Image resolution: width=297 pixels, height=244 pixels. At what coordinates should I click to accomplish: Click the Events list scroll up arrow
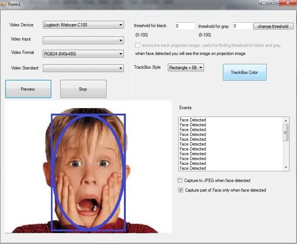(286, 120)
